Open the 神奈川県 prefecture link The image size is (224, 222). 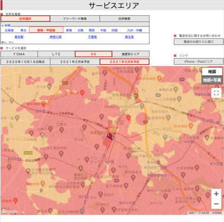(x=56, y=37)
